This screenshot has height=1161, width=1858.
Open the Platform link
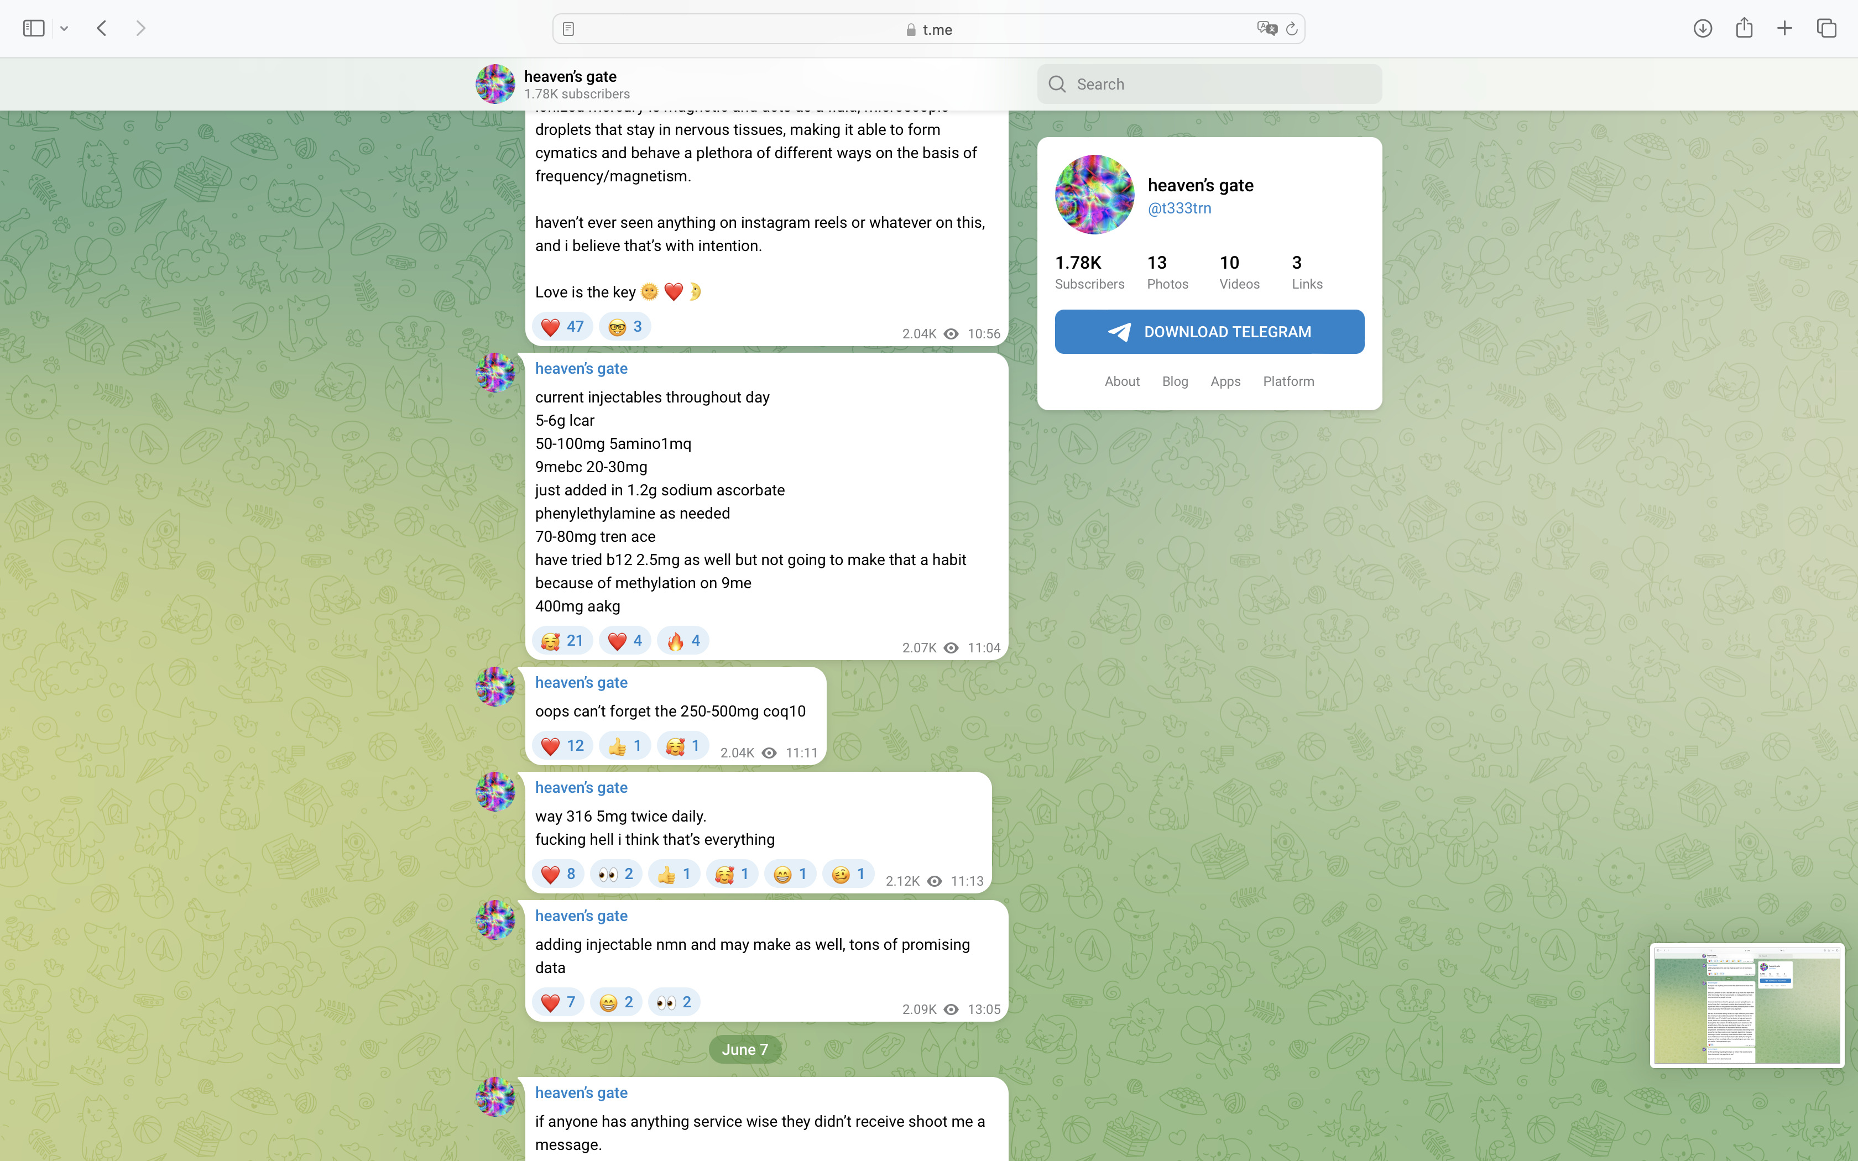coord(1288,381)
